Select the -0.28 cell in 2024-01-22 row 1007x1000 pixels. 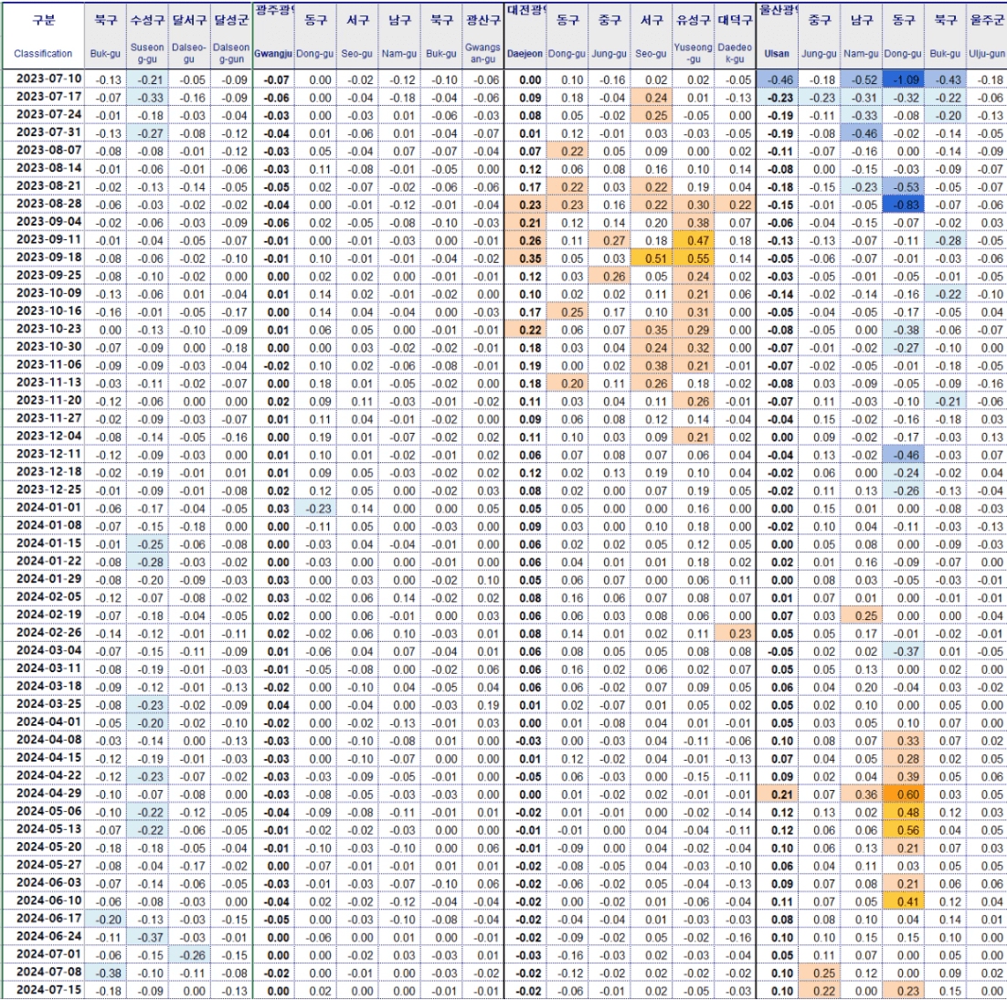147,563
